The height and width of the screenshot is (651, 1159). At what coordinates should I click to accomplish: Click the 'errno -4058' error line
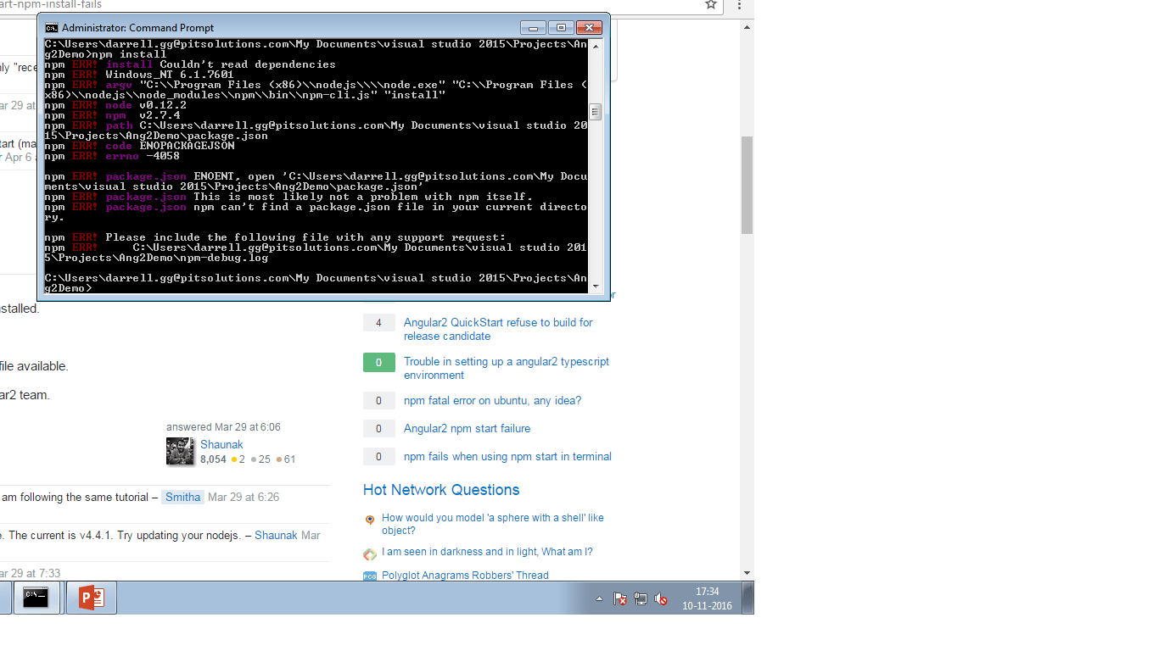[x=112, y=156]
